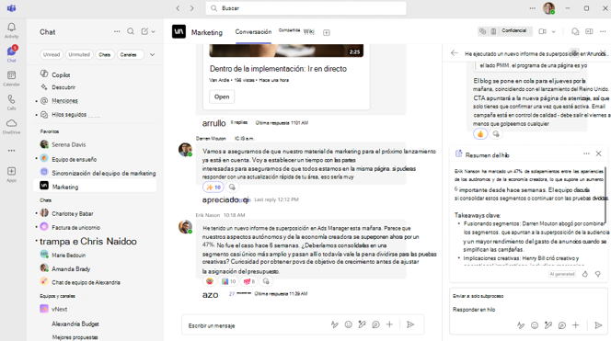Open the Chat app icon in sidebar
This screenshot has height=341, width=611.
pyautogui.click(x=11, y=53)
